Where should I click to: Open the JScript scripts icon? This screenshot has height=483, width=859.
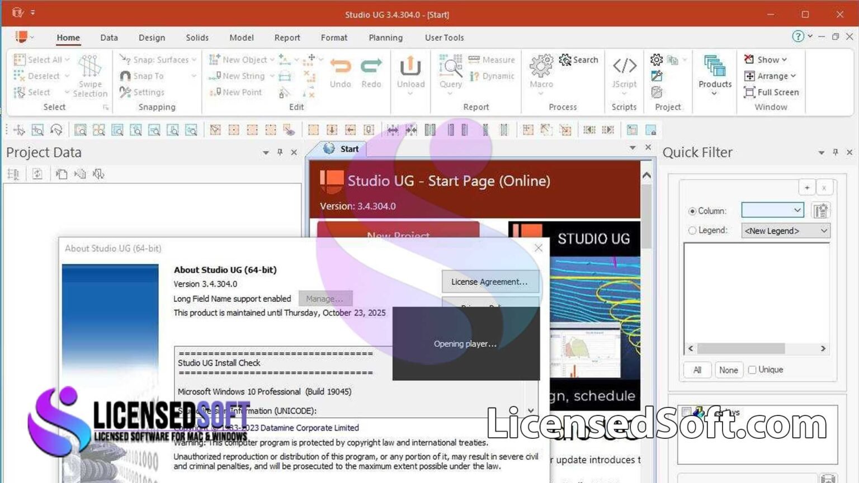[624, 66]
